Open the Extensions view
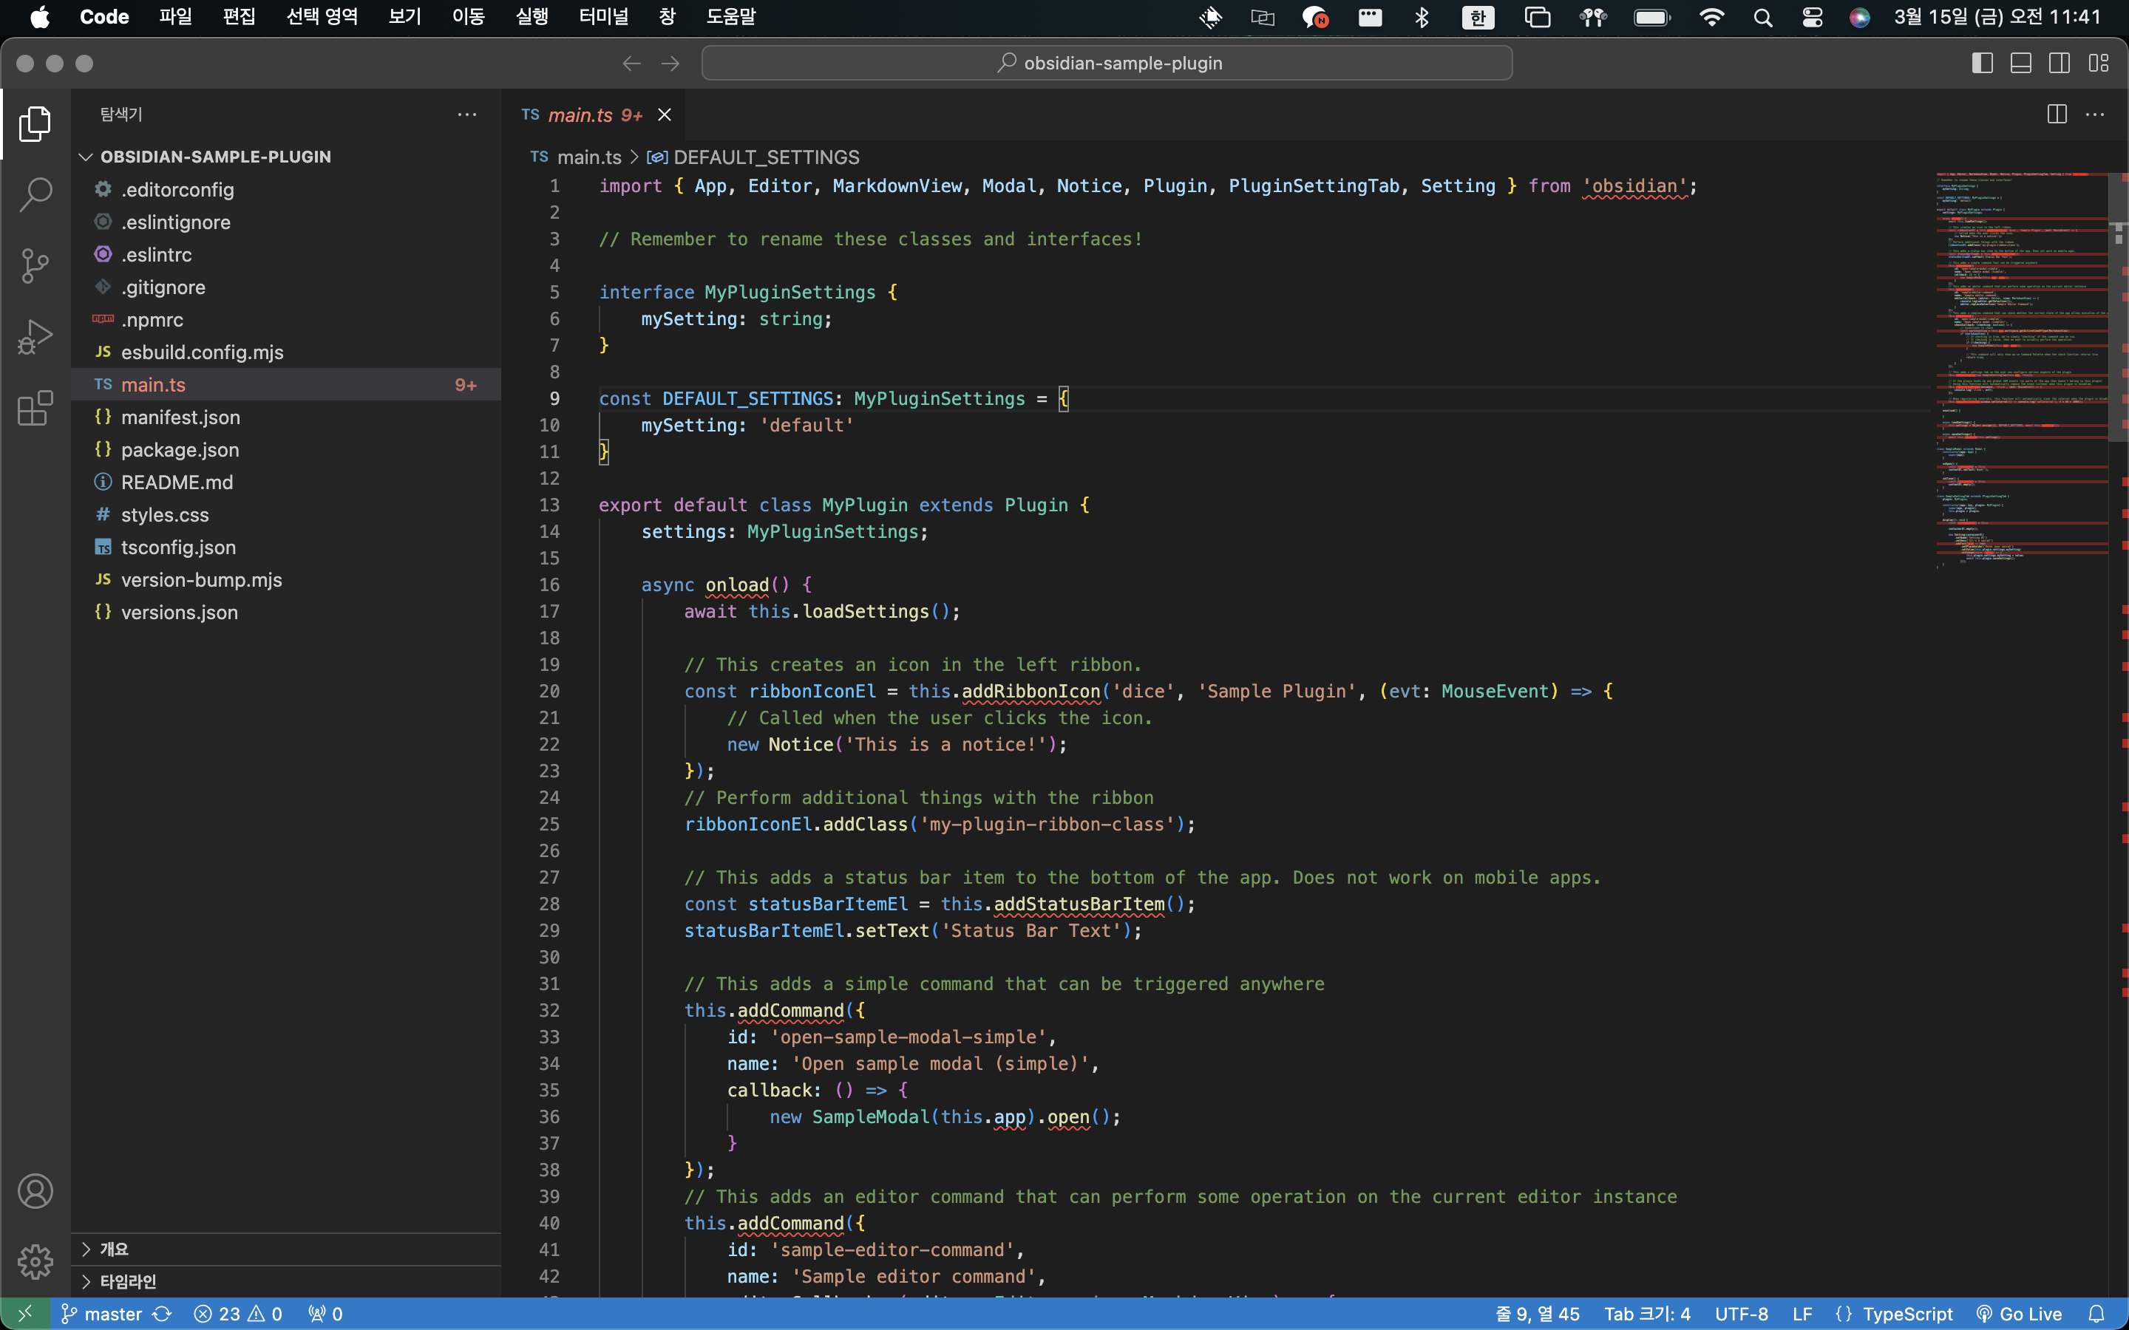The height and width of the screenshot is (1330, 2129). tap(35, 408)
